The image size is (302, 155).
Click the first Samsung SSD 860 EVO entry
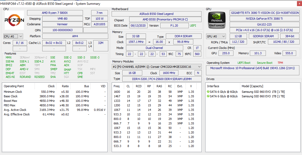click(253, 92)
